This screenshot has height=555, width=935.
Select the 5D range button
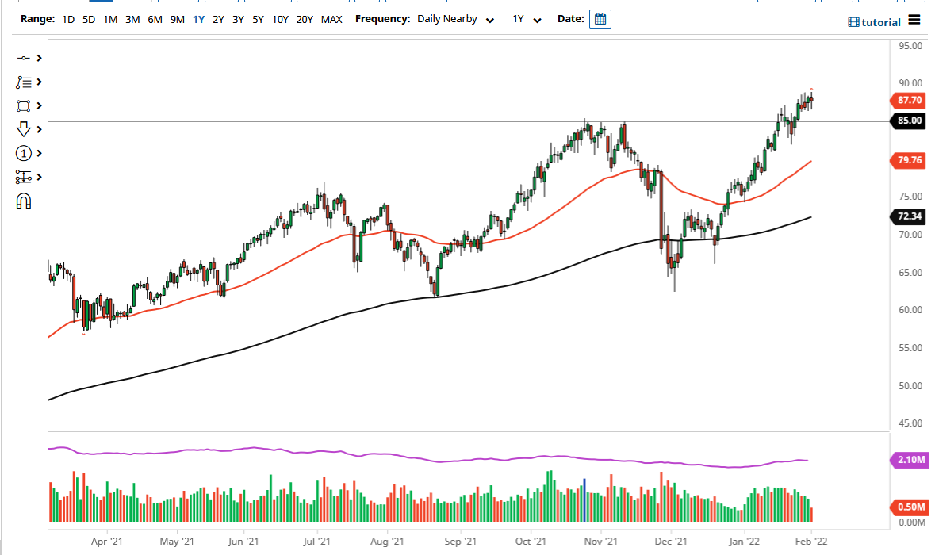pyautogui.click(x=87, y=19)
